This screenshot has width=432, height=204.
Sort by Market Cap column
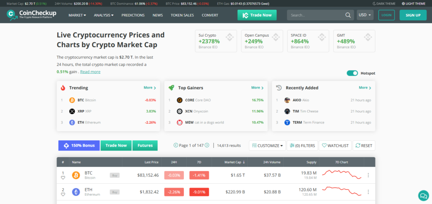click(235, 162)
